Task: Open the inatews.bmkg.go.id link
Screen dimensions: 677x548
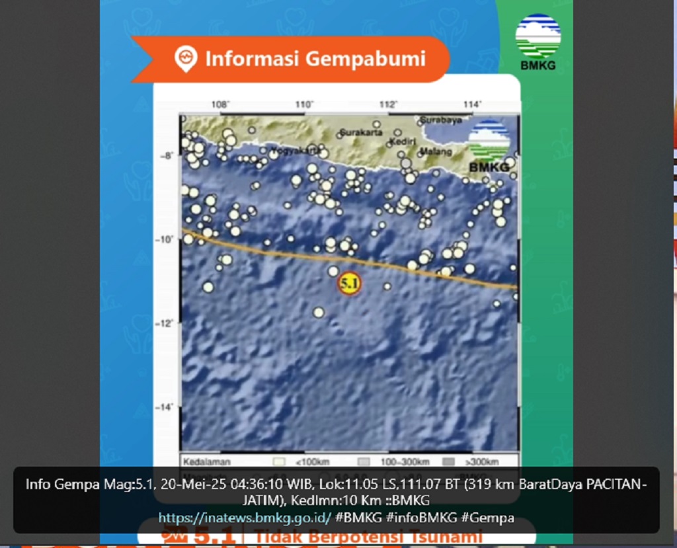Action: click(x=244, y=518)
